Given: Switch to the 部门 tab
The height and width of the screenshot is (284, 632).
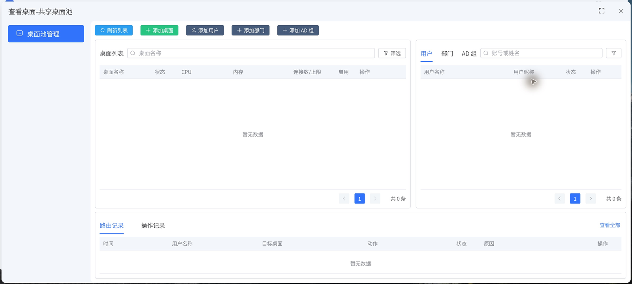Looking at the screenshot, I should pyautogui.click(x=447, y=54).
